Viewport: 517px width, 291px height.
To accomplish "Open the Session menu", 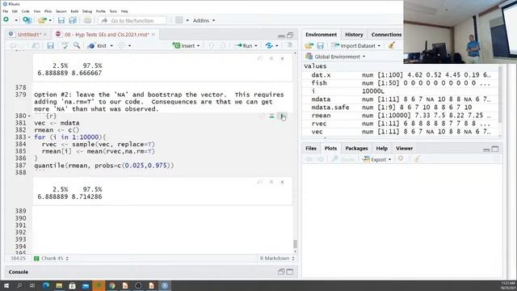I will pos(61,11).
